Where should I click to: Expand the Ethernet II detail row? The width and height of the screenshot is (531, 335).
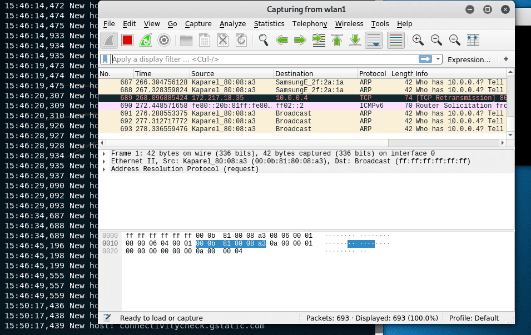[x=105, y=162]
